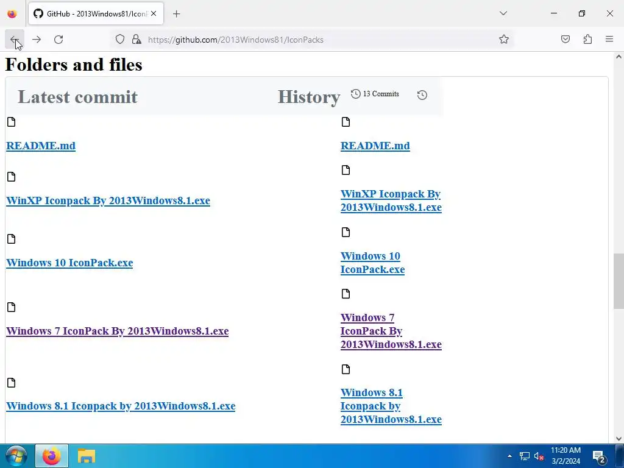The width and height of the screenshot is (624, 468).
Task: Expand the list all tabs chevron
Action: 503,13
